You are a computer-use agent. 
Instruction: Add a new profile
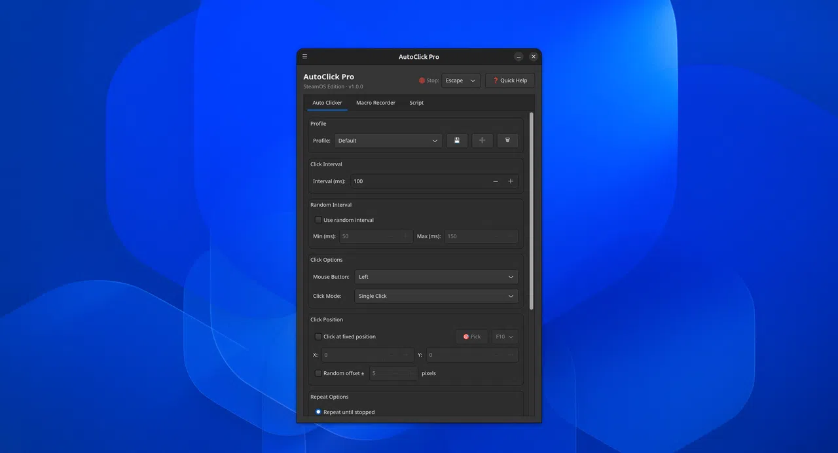pos(482,141)
